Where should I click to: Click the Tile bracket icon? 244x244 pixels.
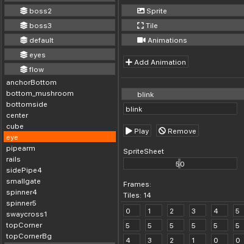click(x=140, y=26)
